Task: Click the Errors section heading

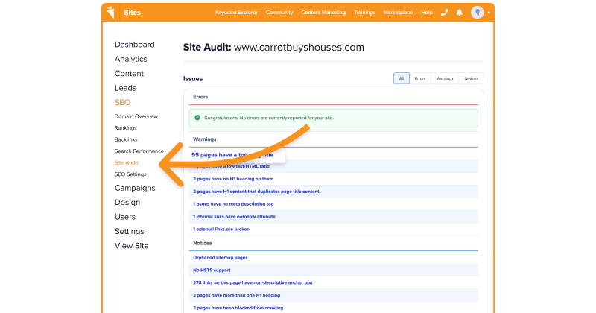Action: point(200,97)
